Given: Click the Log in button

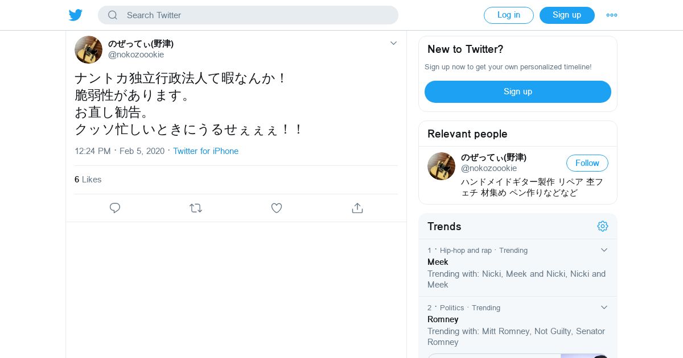Looking at the screenshot, I should (x=508, y=15).
